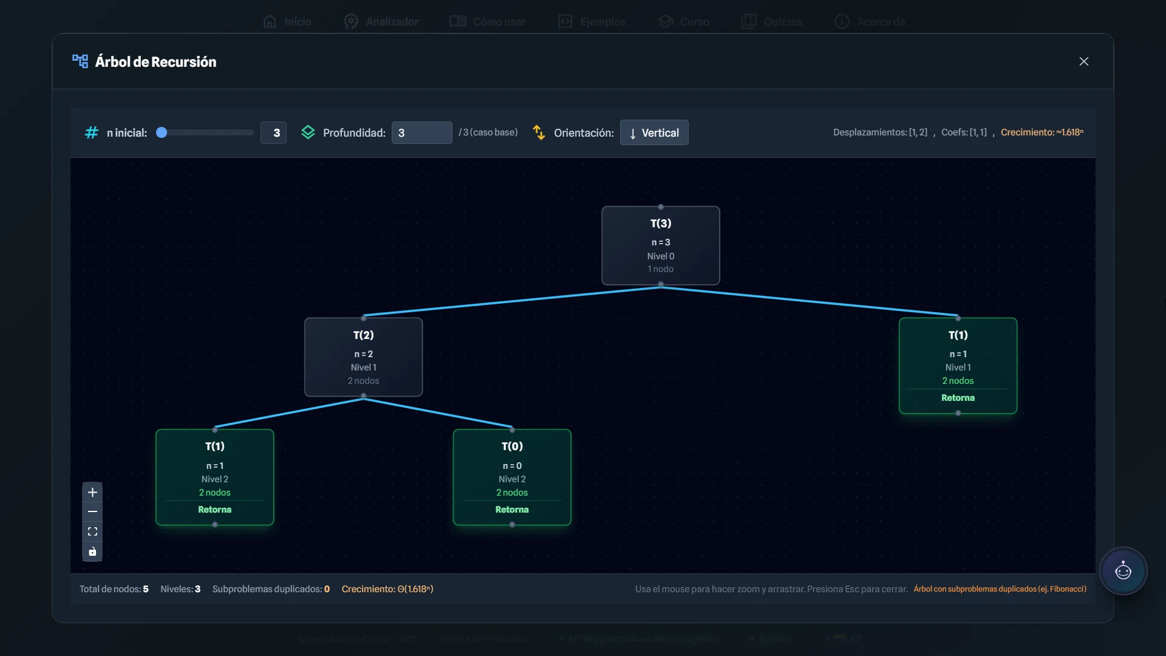Click the recursion tree icon beside title
The width and height of the screenshot is (1166, 656).
click(x=80, y=61)
